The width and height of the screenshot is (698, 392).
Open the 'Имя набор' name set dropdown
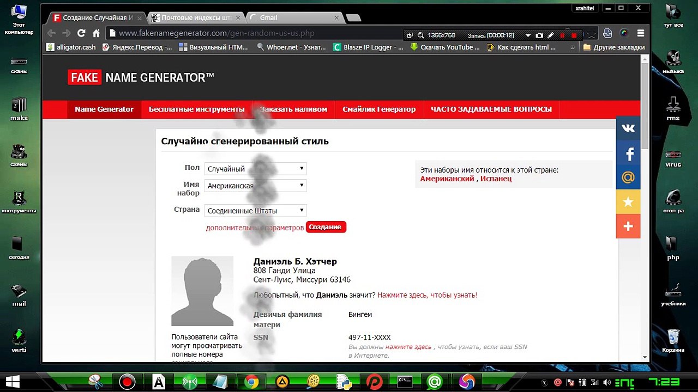click(x=255, y=186)
